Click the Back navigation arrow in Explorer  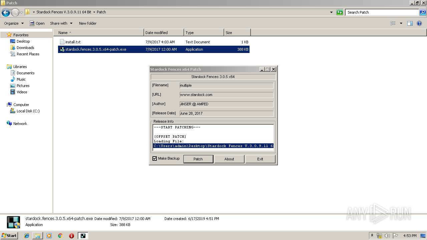pyautogui.click(x=6, y=13)
